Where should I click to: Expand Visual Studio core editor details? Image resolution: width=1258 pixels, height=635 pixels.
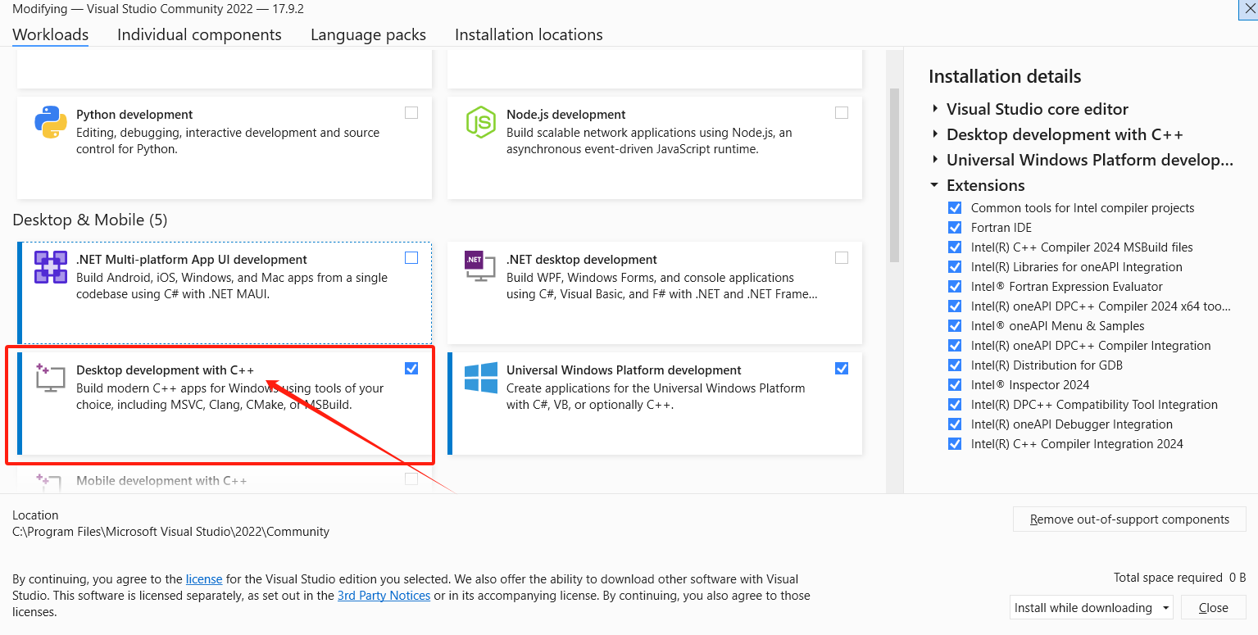(x=935, y=110)
